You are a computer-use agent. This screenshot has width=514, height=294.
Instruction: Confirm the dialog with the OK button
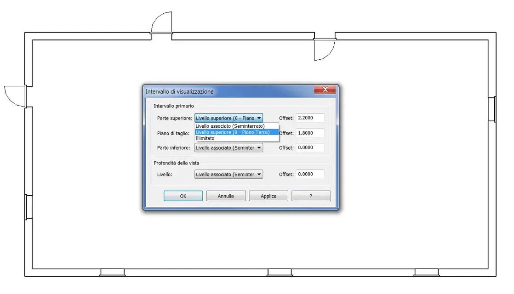point(183,196)
